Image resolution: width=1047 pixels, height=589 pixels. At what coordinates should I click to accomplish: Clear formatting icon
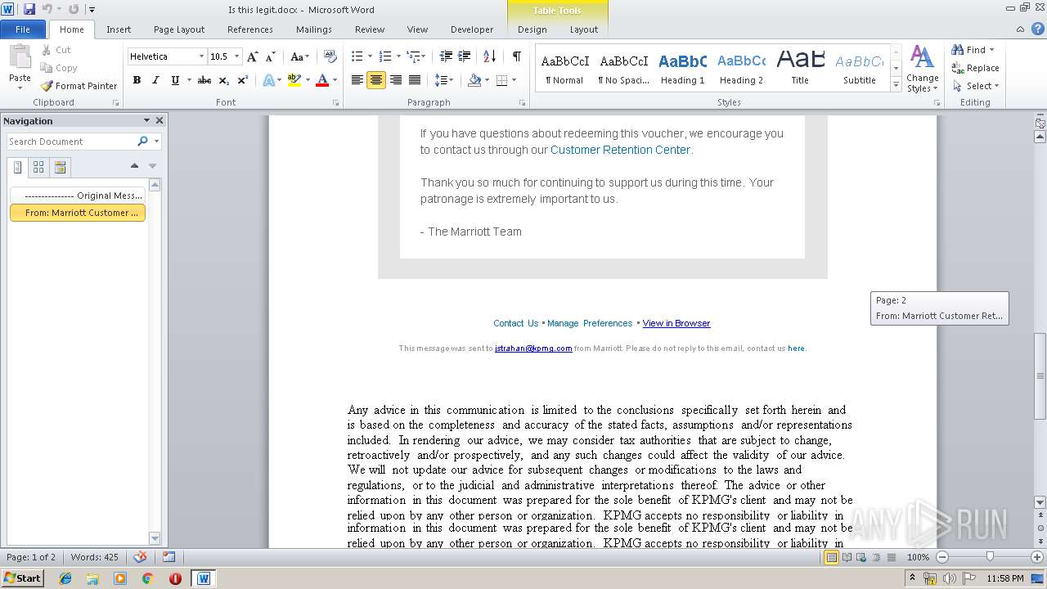pyautogui.click(x=330, y=56)
